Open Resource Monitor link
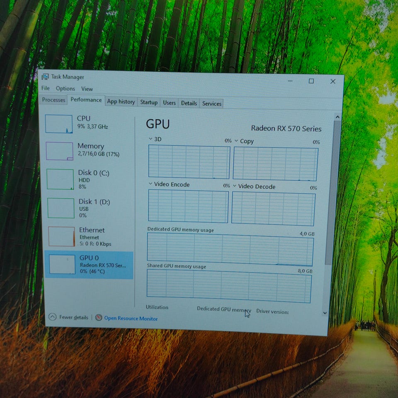Viewport: 398px width, 398px height. pos(131,318)
